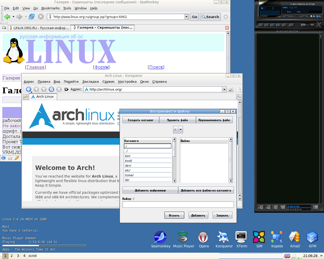
Task: Open SeaMonkey Tools menu
Action: pos(67,8)
